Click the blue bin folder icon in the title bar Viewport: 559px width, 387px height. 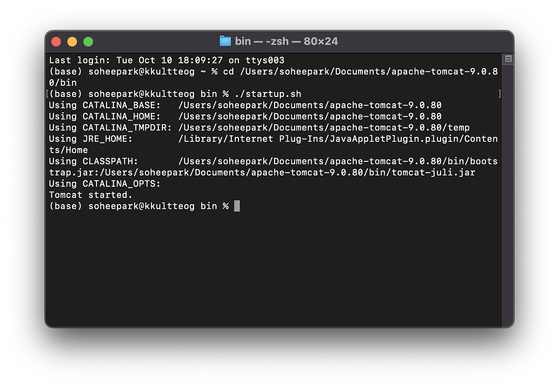[225, 41]
